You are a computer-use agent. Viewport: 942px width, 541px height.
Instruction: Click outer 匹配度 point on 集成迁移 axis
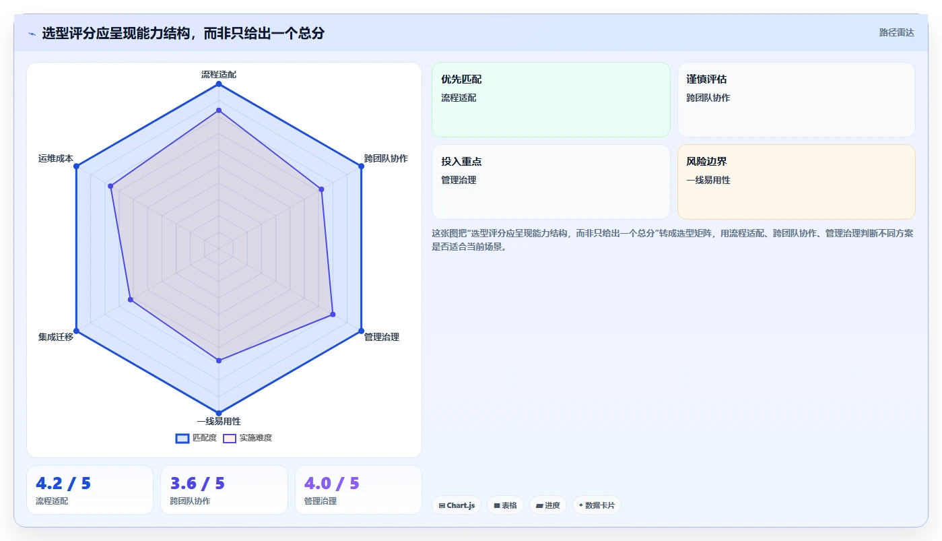[x=76, y=331]
